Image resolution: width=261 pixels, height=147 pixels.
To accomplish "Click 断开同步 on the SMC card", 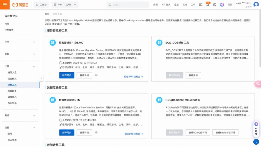I will [67, 75].
